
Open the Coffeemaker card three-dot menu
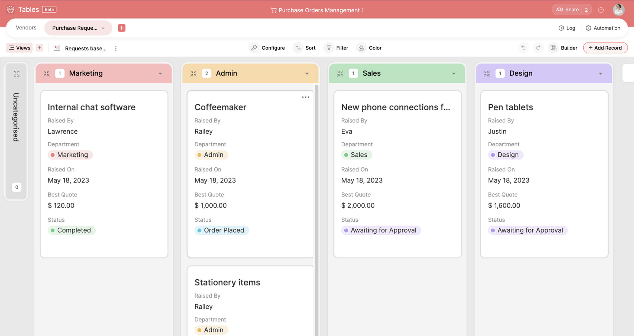pos(305,97)
